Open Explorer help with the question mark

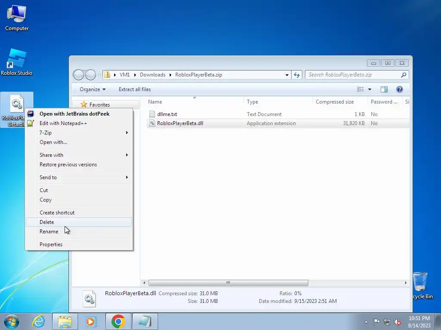click(399, 89)
